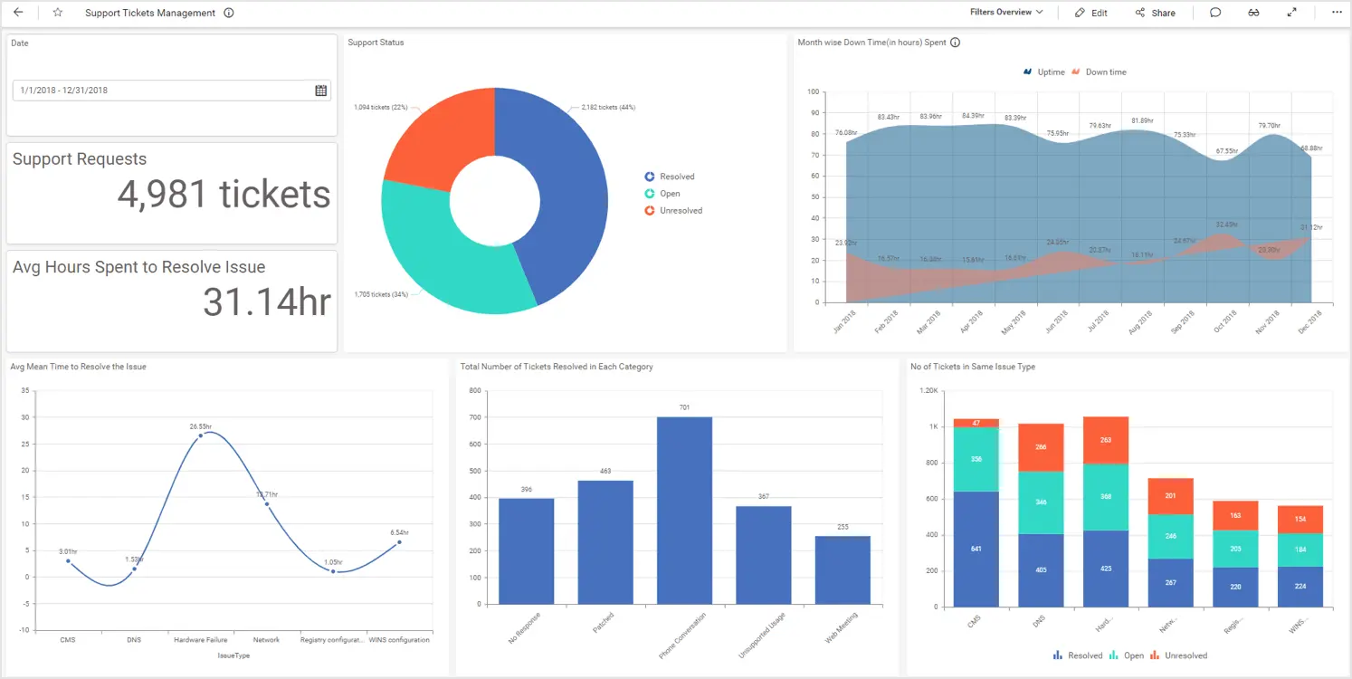Expand the Filters Overview dropdown
The height and width of the screenshot is (679, 1352).
pos(1004,12)
